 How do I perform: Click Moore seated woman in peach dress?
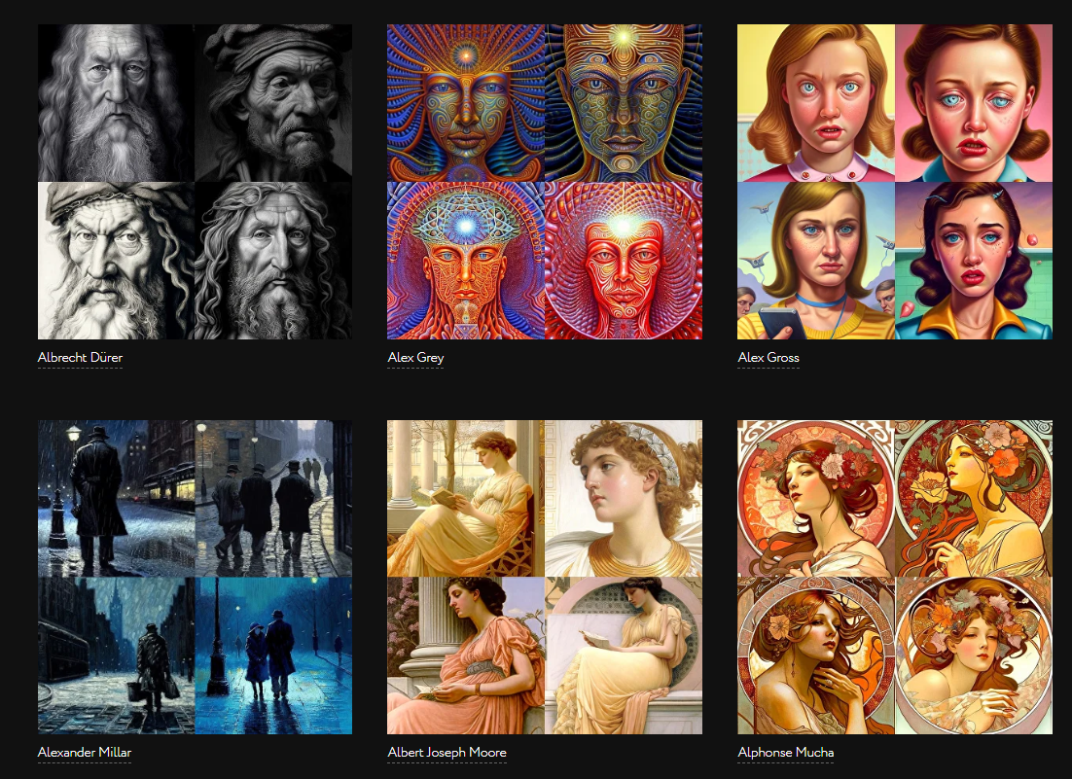click(x=466, y=655)
